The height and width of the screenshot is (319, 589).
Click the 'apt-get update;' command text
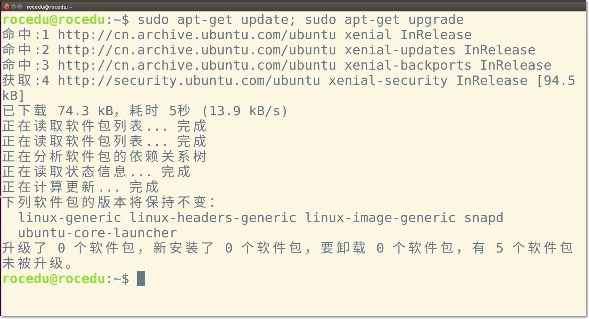pyautogui.click(x=237, y=20)
